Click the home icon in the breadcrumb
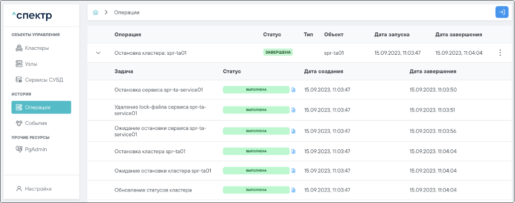 [x=95, y=12]
